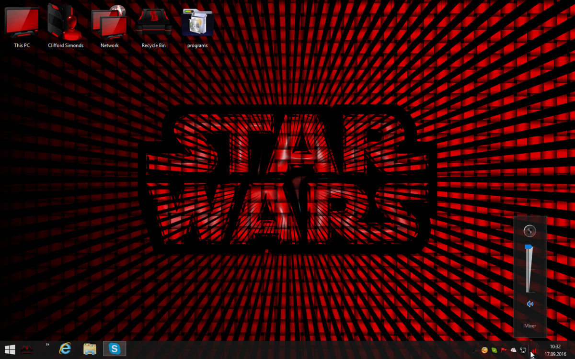Select the programs folder on desktop
This screenshot has height=359, width=575.
(x=197, y=24)
